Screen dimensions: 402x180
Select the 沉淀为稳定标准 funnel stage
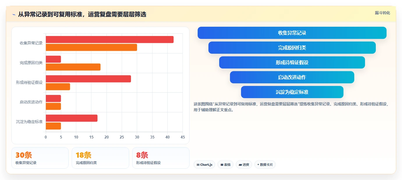coord(292,92)
